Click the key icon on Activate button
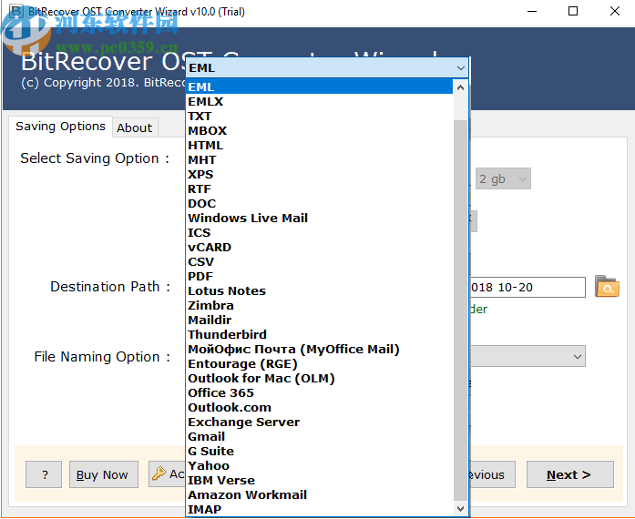 tap(159, 473)
